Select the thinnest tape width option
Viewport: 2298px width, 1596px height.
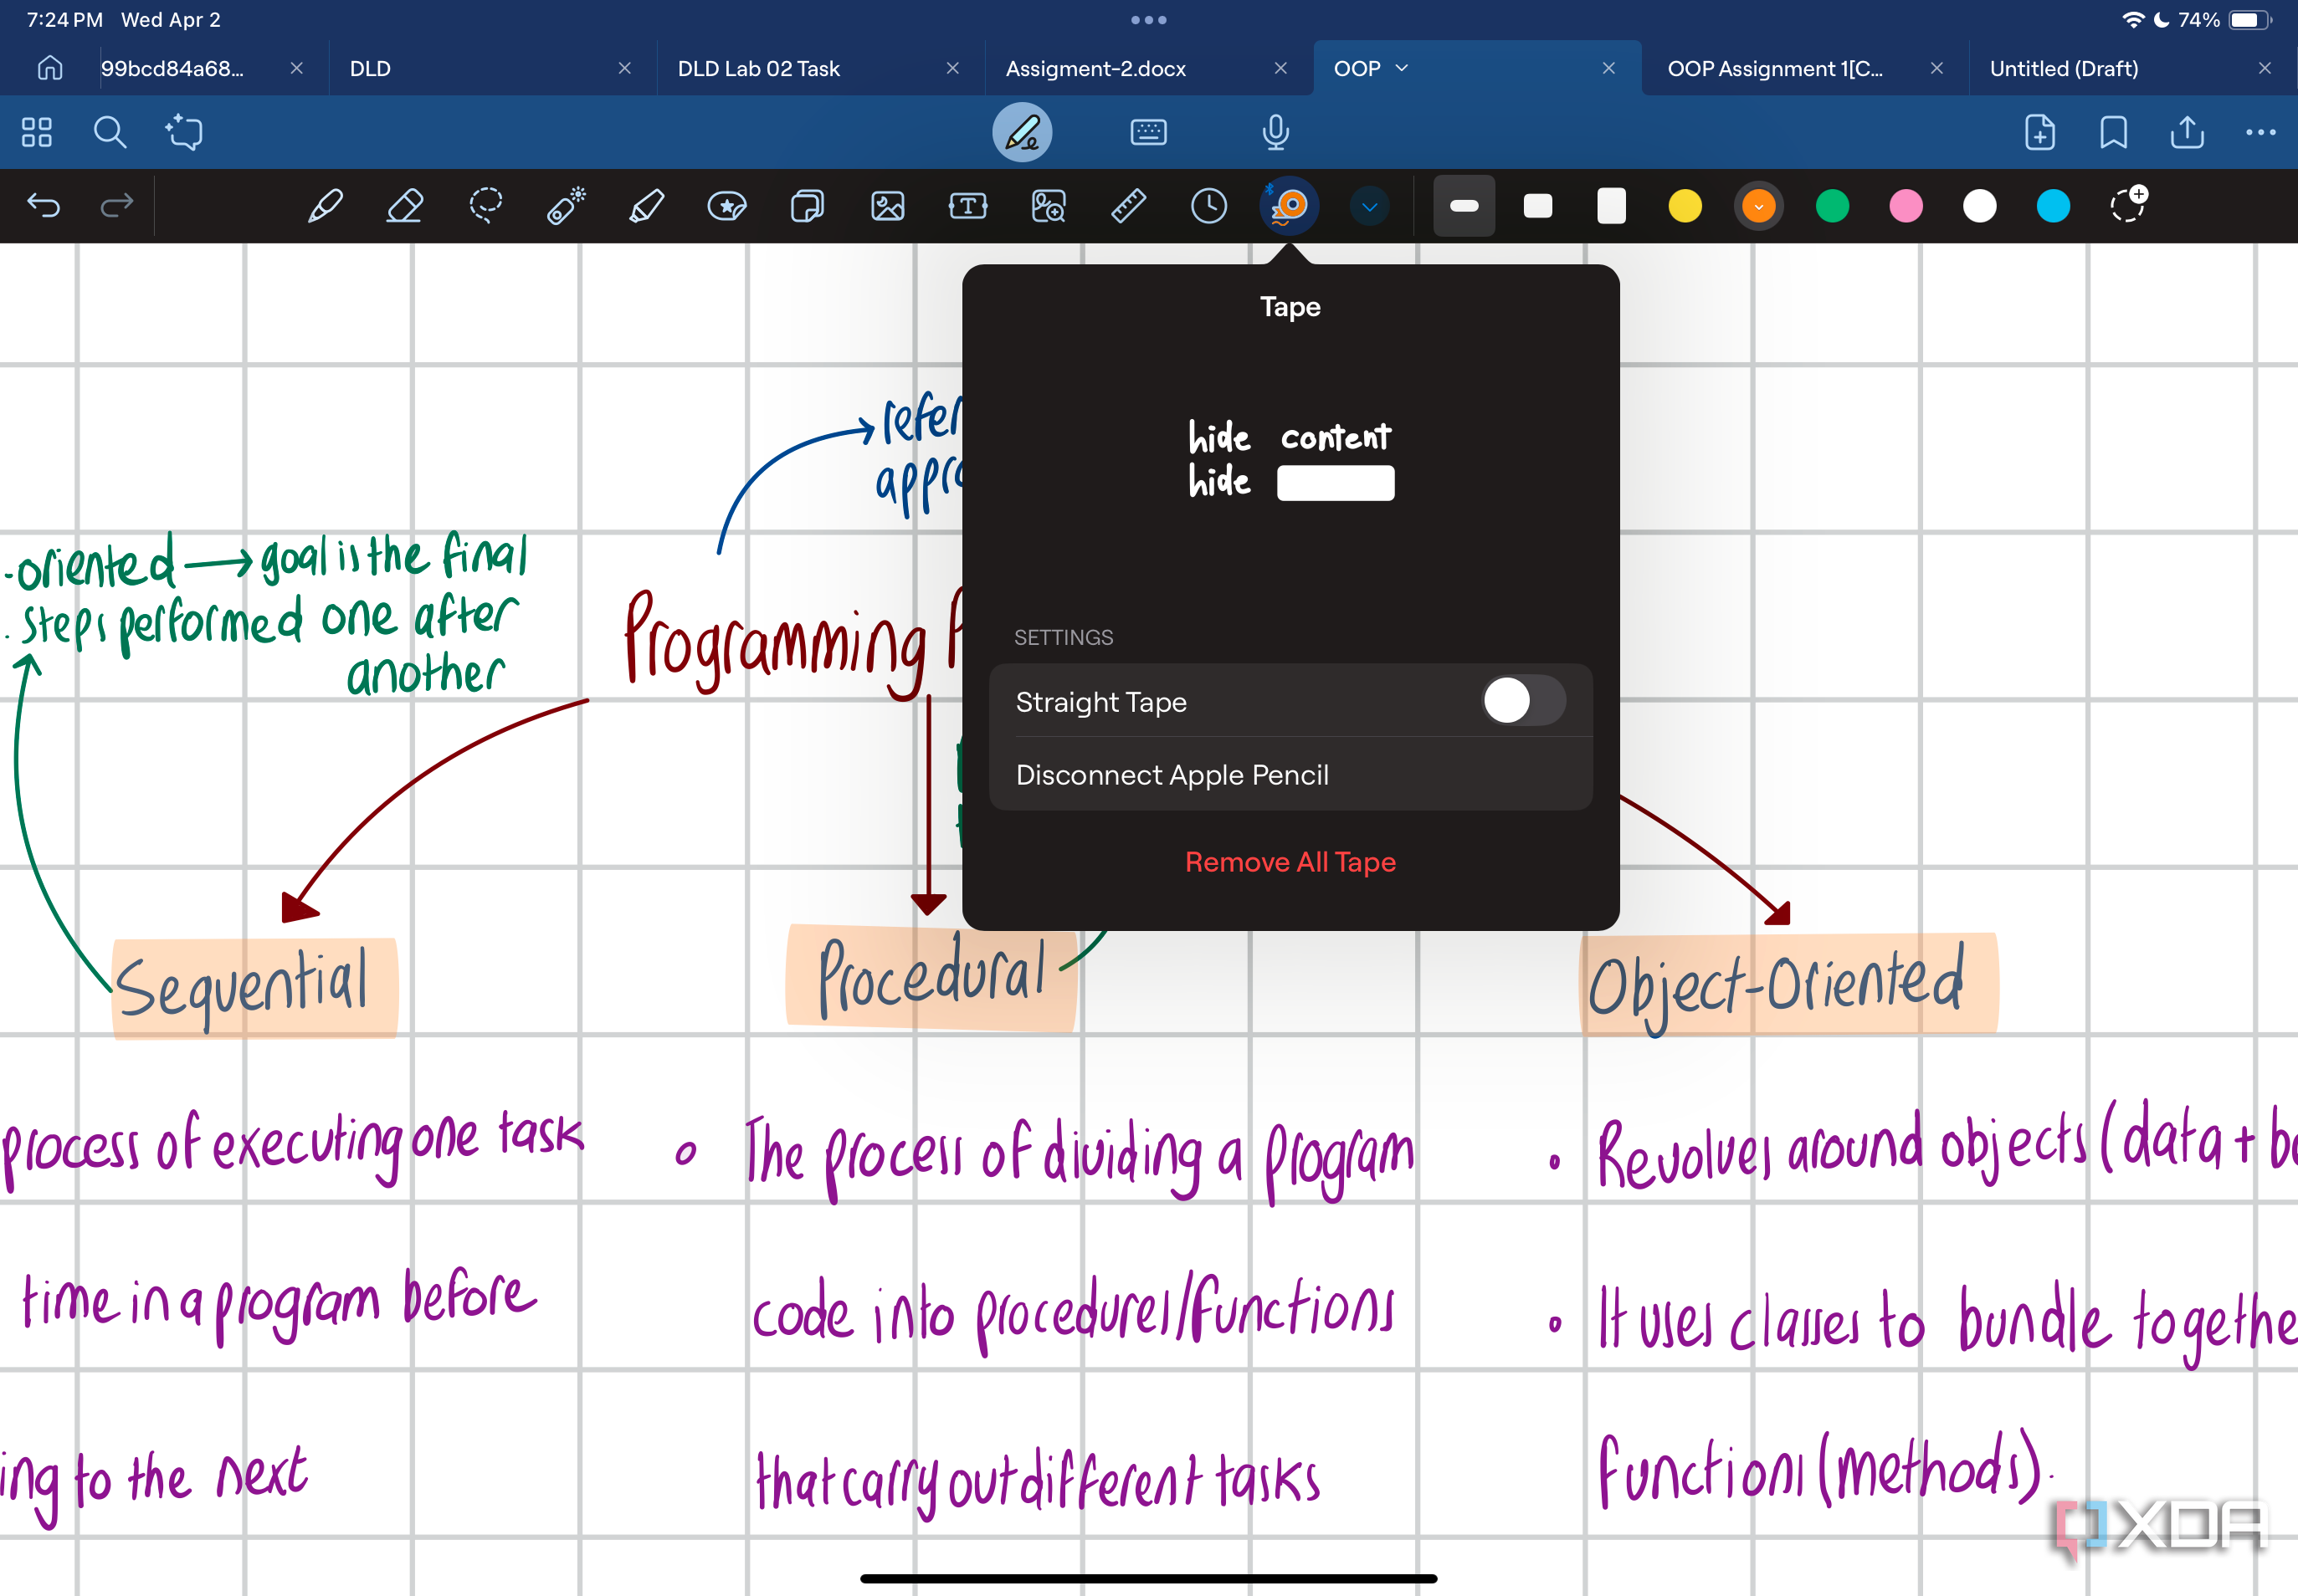(x=1464, y=206)
